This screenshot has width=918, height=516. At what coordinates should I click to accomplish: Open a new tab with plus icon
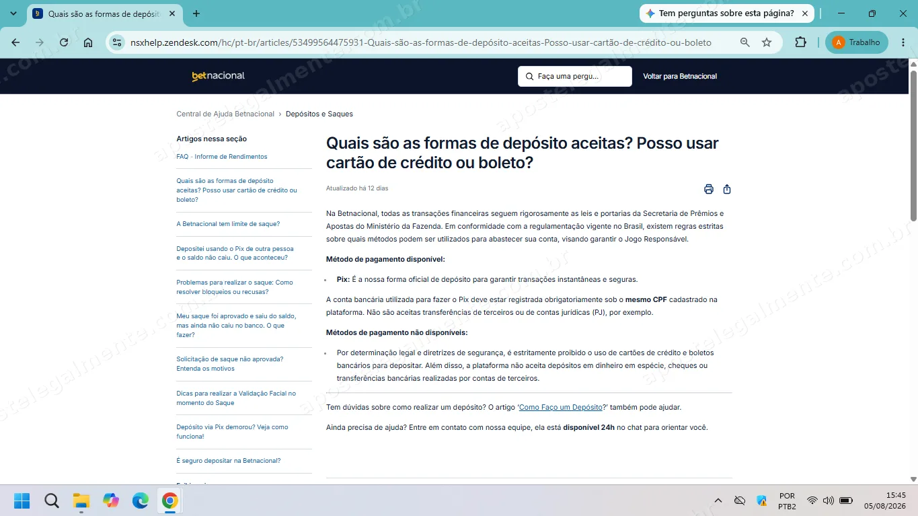196,13
